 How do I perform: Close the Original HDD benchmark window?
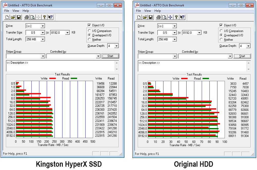[x=250, y=5]
